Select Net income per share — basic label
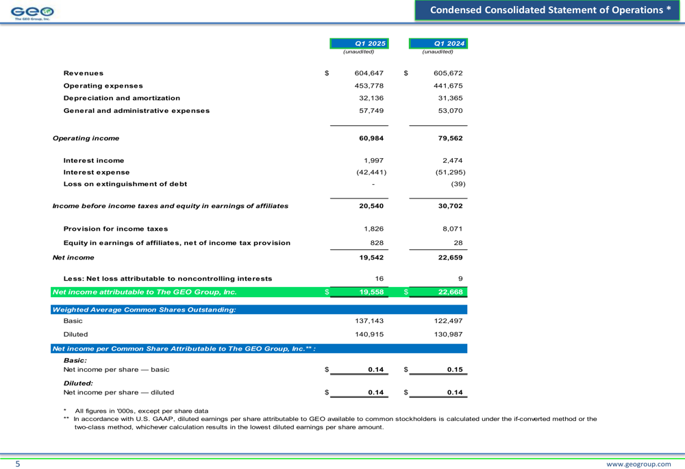This screenshot has height=469, width=685. click(x=116, y=370)
